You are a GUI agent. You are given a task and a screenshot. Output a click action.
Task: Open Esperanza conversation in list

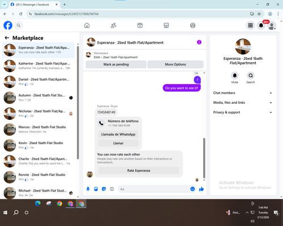coord(38,50)
